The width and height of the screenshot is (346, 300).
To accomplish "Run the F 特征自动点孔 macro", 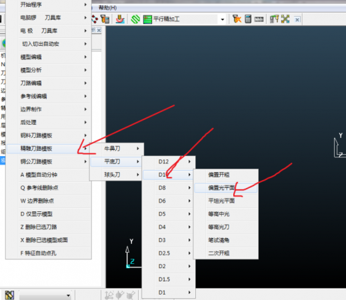I will click(49, 253).
